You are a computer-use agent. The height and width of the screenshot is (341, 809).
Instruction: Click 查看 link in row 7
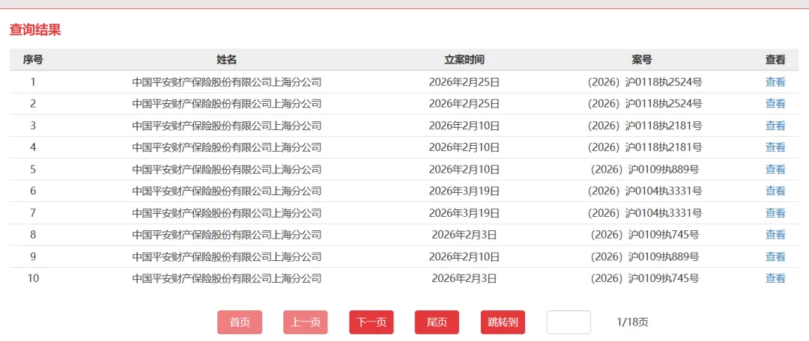pyautogui.click(x=775, y=213)
